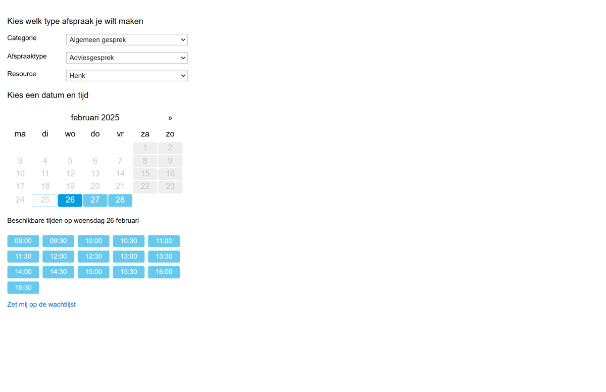The height and width of the screenshot is (392, 606).
Task: Click the 'ma' weekday header
Action: [20, 134]
